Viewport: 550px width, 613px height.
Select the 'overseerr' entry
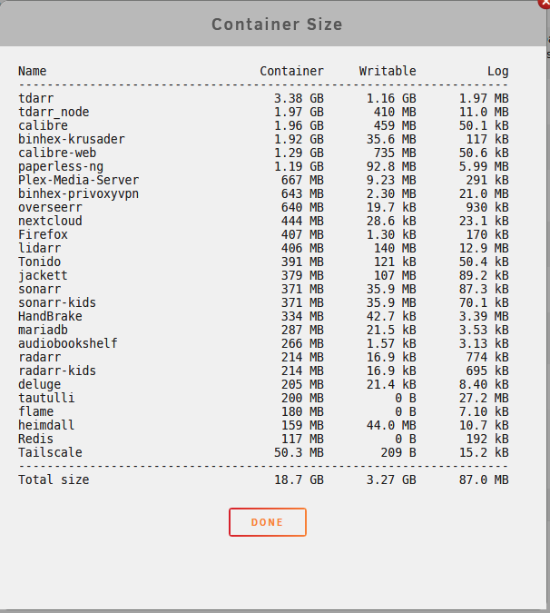(50, 207)
